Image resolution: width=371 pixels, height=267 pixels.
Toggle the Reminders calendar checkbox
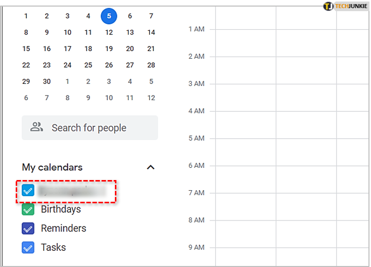[x=28, y=229]
